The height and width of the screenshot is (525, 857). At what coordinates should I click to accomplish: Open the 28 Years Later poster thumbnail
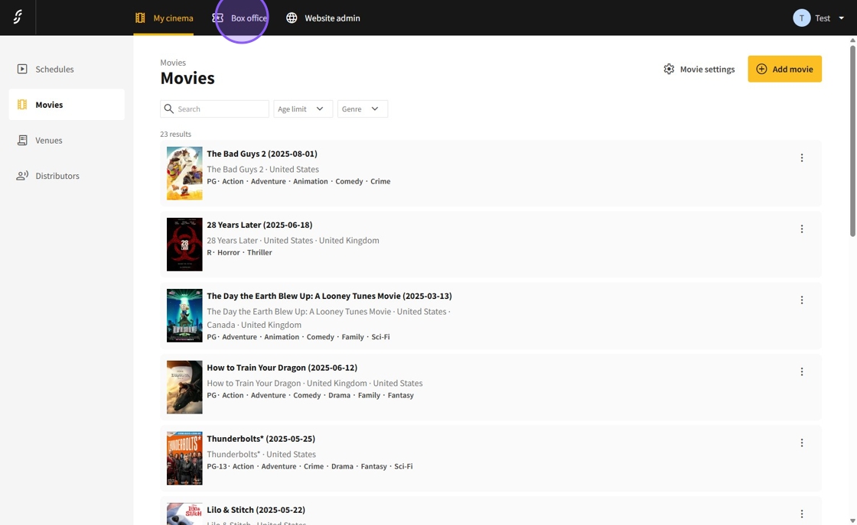coord(184,245)
